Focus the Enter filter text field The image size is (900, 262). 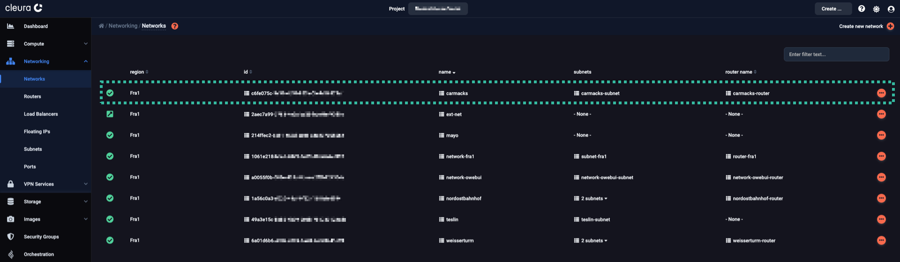(836, 54)
